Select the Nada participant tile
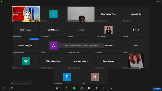Image resolution: width=162 pixels, height=91 pixels. pyautogui.click(x=136, y=45)
